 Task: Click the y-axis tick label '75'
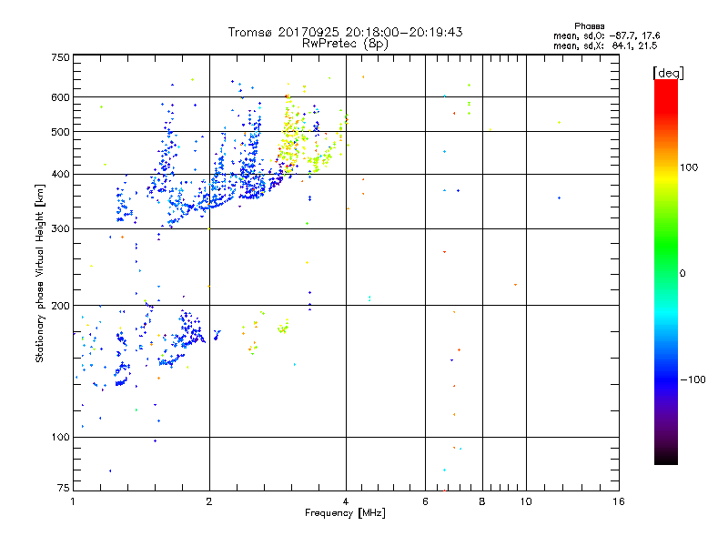pyautogui.click(x=64, y=488)
